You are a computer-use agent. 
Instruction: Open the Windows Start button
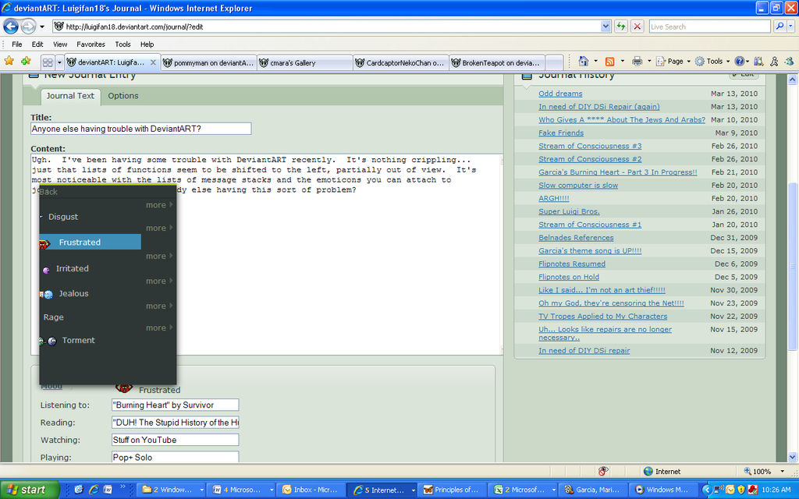(30, 490)
